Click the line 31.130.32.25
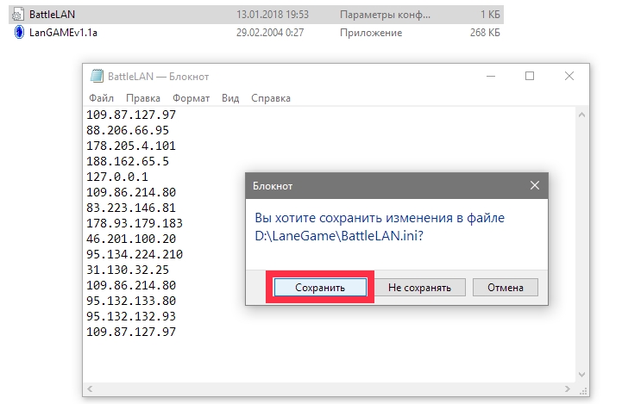The width and height of the screenshot is (622, 404). pos(128,270)
